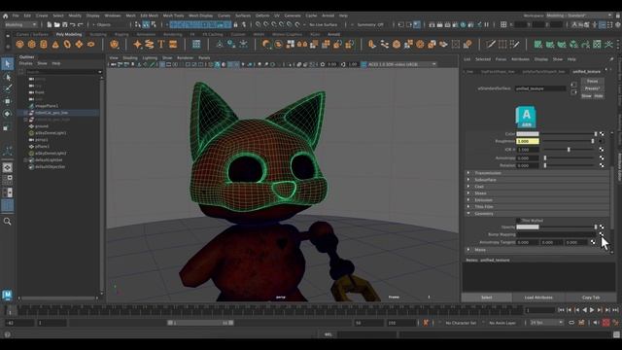The image size is (622, 350).
Task: Click the polygon cube shelf icon
Action: [x=32, y=44]
